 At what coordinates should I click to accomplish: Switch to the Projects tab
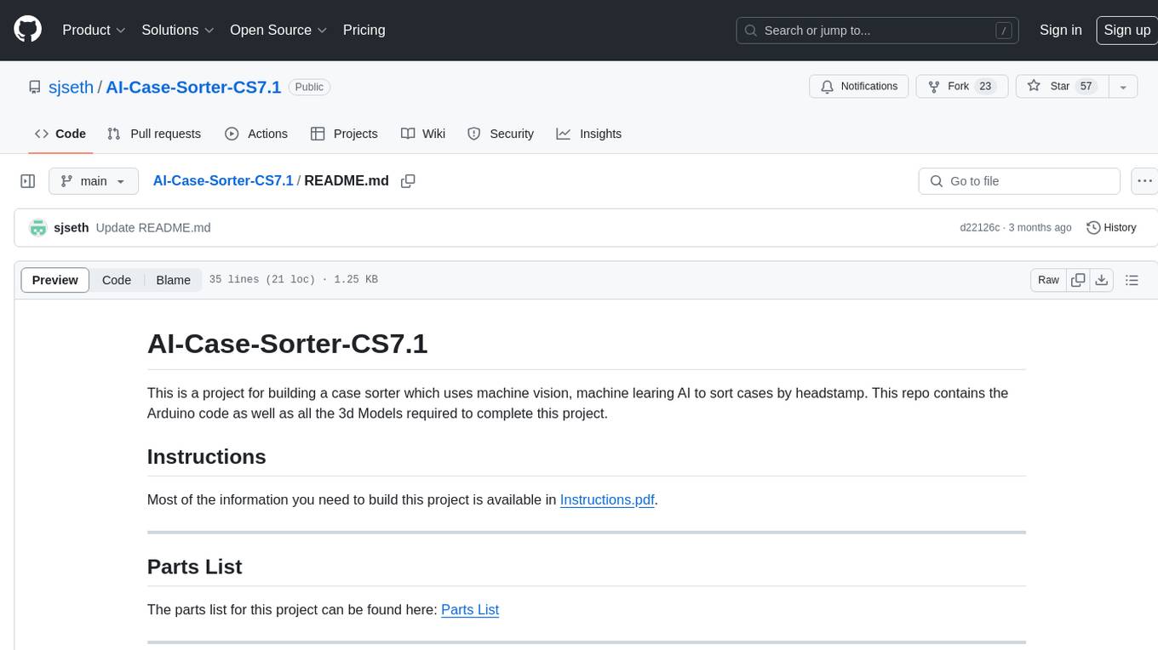[344, 134]
